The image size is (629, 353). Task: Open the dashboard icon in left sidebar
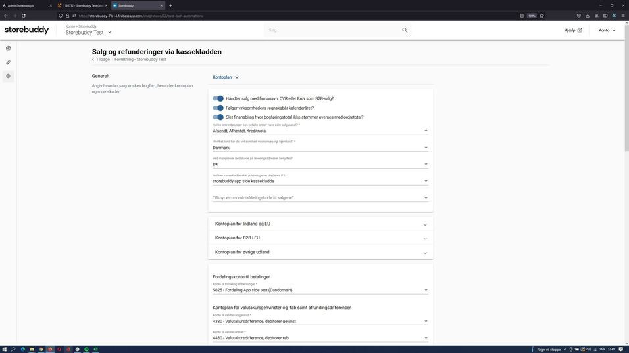8,48
